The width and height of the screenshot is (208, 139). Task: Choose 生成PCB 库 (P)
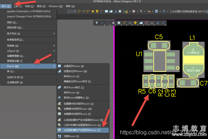[x=28, y=77]
